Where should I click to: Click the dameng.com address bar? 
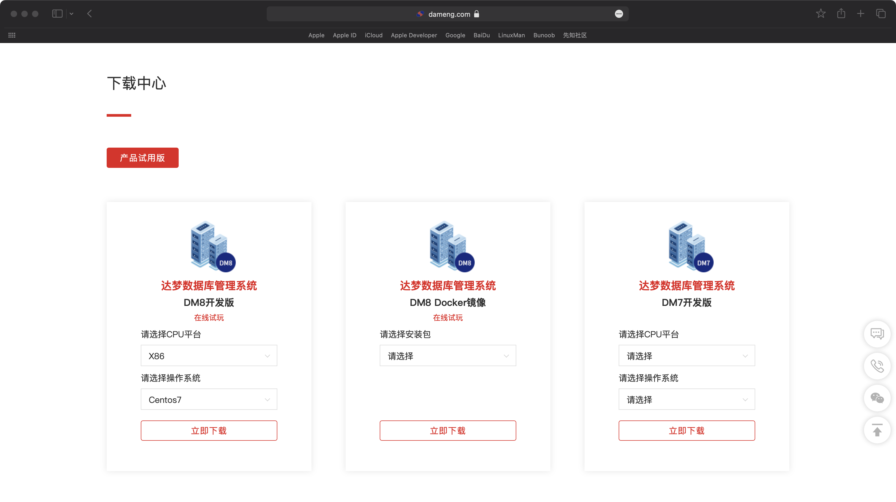tap(448, 14)
